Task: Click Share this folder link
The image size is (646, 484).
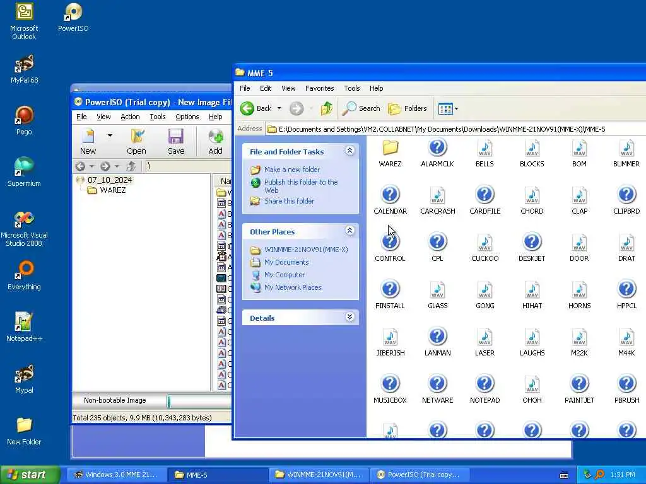Action: (289, 201)
